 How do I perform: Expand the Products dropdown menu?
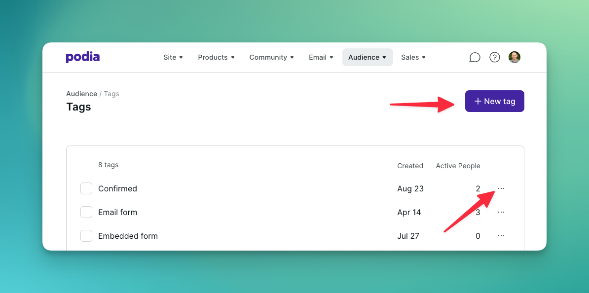(216, 57)
